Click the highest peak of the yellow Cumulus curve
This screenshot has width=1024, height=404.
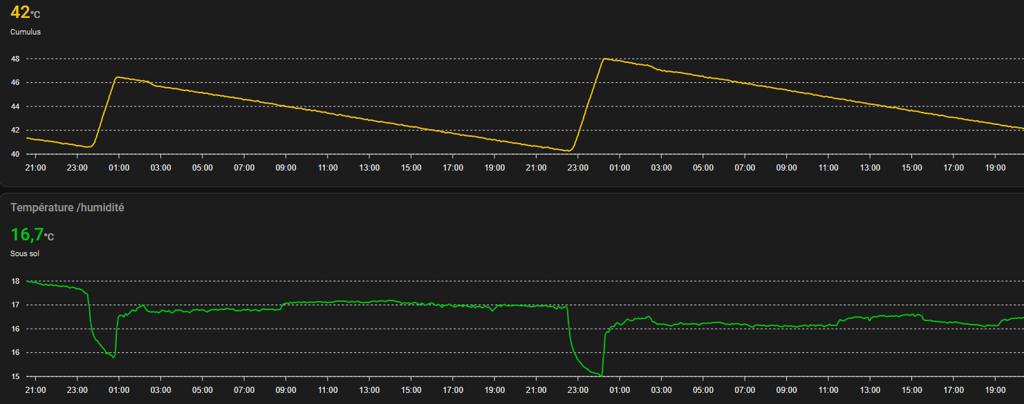click(x=604, y=59)
